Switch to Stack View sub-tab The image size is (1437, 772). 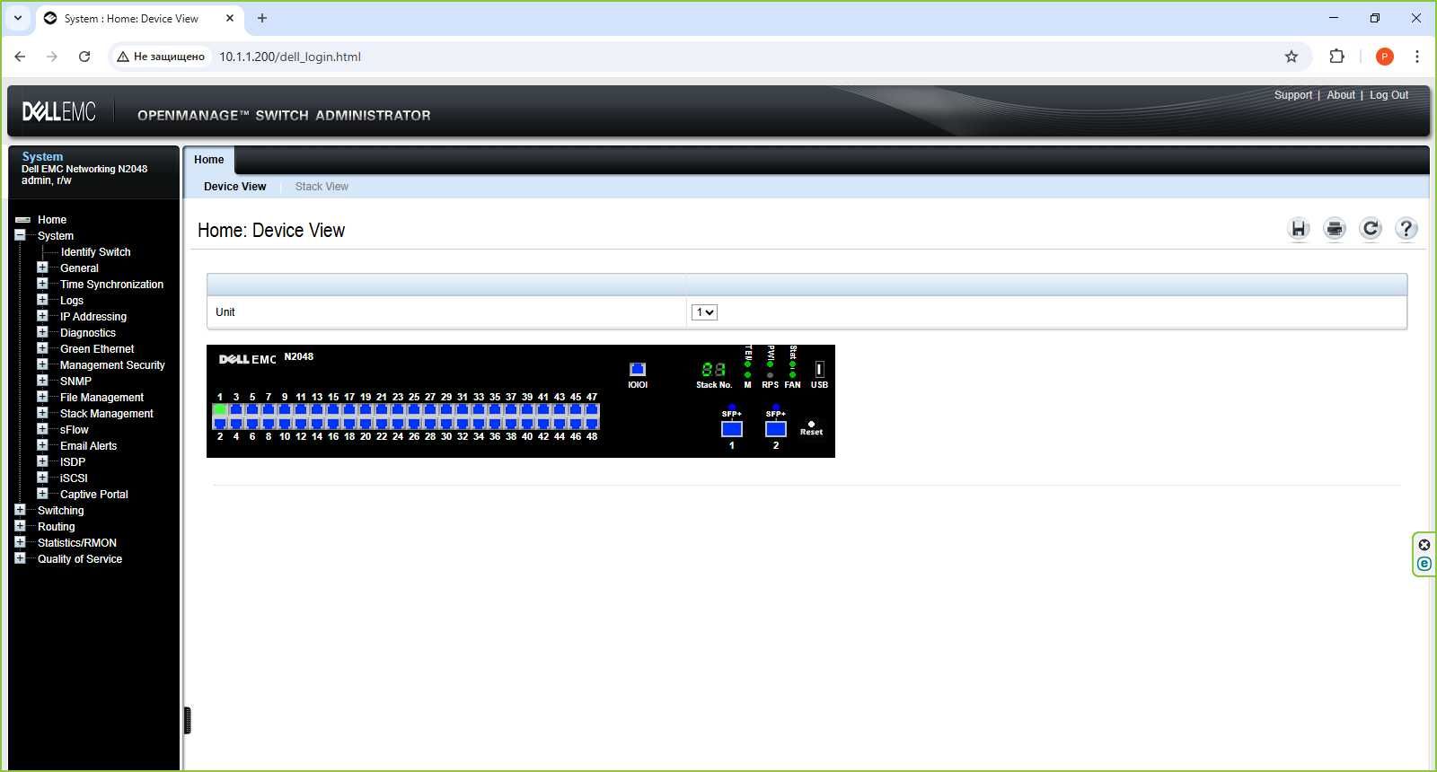pos(322,187)
